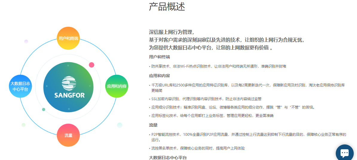This screenshot has height=160, width=357.
Task: Click the 应用标签化技术 bullet item
Action: [212, 115]
